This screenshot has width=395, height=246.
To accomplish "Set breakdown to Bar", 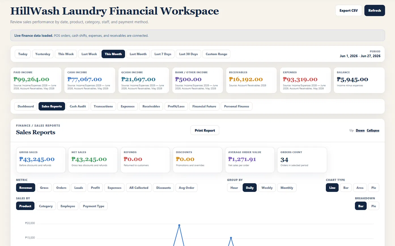I will pyautogui.click(x=361, y=206).
